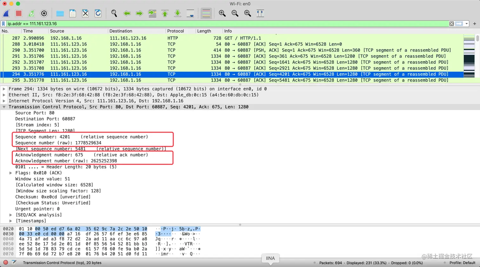Open the filter history dropdown
The image size is (480, 267).
467,24
